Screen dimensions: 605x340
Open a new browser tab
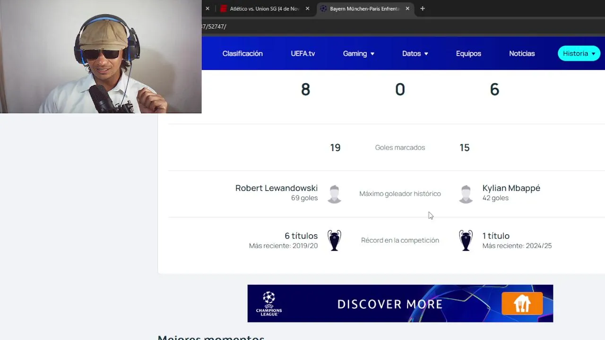click(x=423, y=8)
